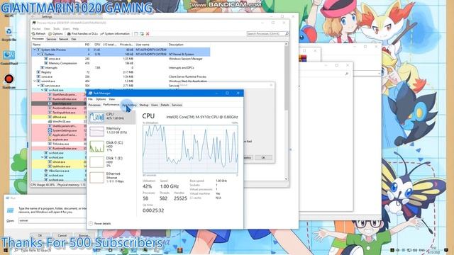This screenshot has width=454, height=255.
Task: Open Task Manager View menu
Action: 112,99
